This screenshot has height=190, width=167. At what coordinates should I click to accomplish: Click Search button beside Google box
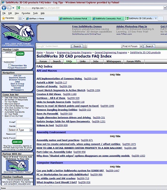77,46
